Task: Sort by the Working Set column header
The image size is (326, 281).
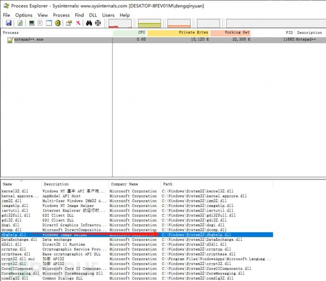Action: (231, 33)
